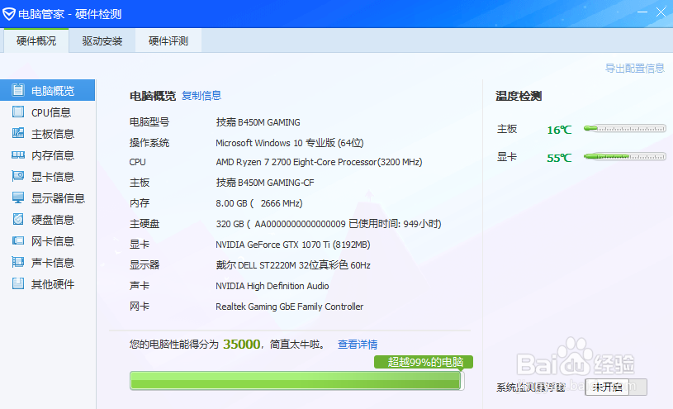Image resolution: width=673 pixels, height=409 pixels.
Task: Click 导出配置信息 link
Action: coord(635,69)
